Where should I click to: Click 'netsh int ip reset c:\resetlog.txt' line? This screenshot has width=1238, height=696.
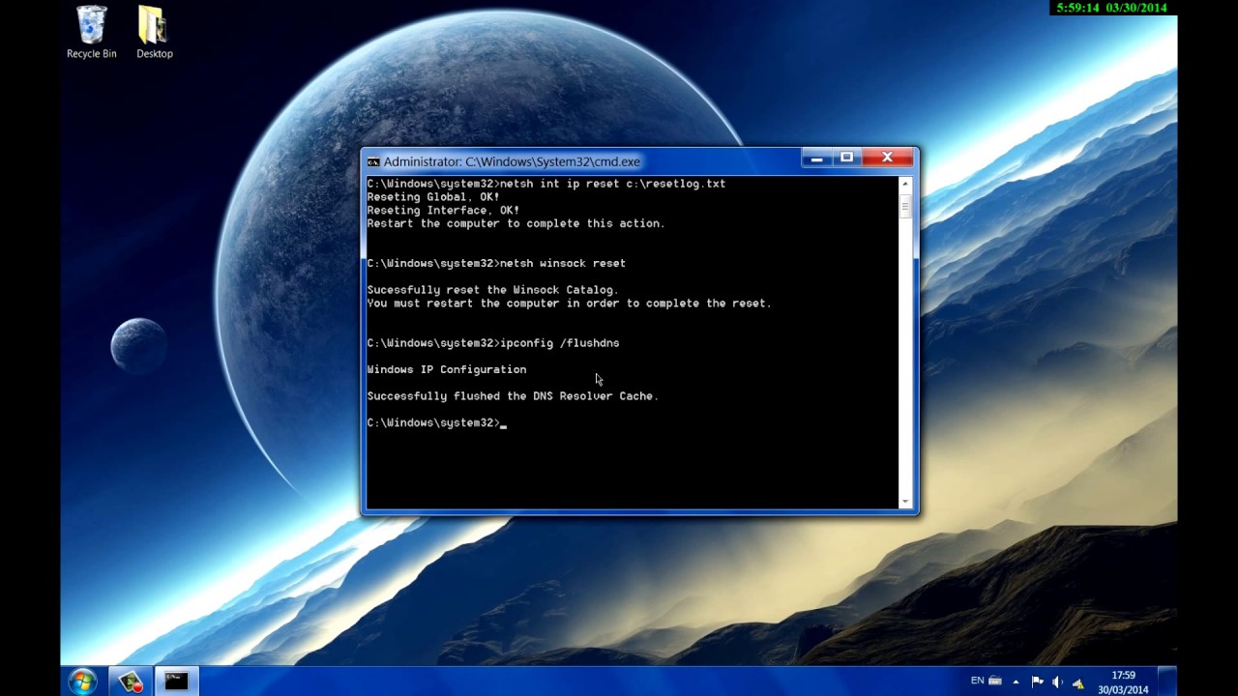546,184
